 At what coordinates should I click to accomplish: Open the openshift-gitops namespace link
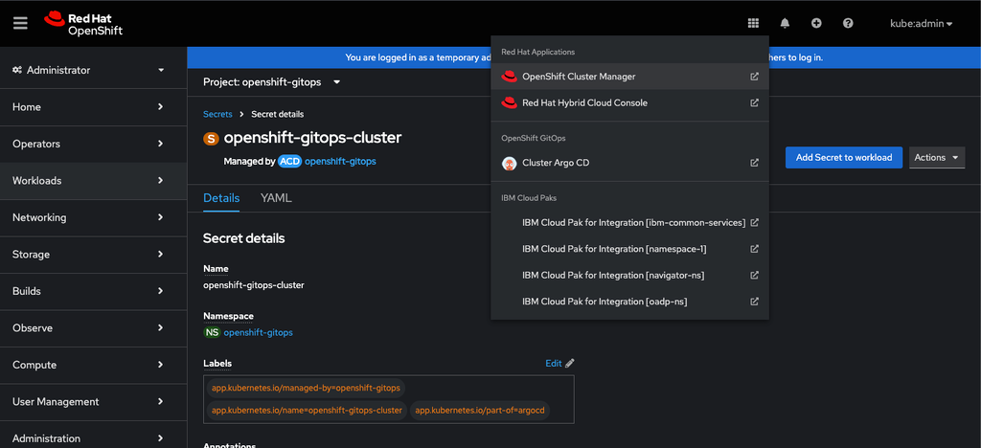click(258, 332)
